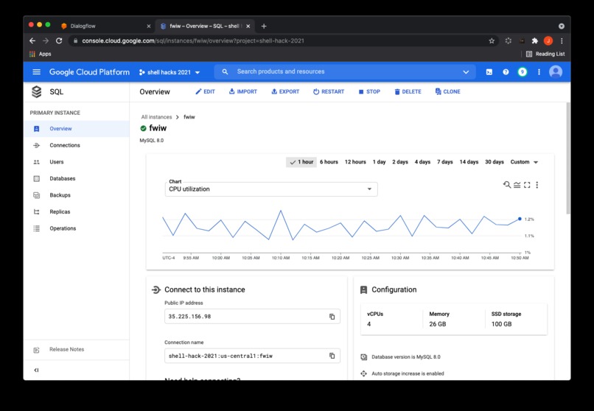Open the Reading List
The width and height of the screenshot is (594, 411).
(545, 54)
